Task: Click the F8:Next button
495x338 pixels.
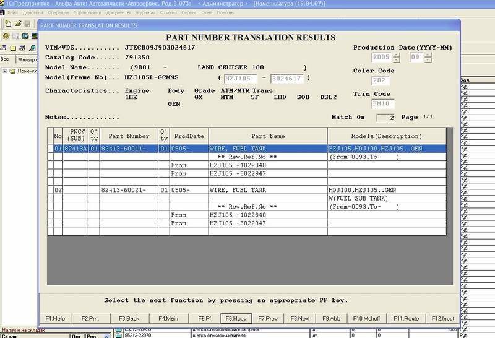Action: tap(300, 318)
